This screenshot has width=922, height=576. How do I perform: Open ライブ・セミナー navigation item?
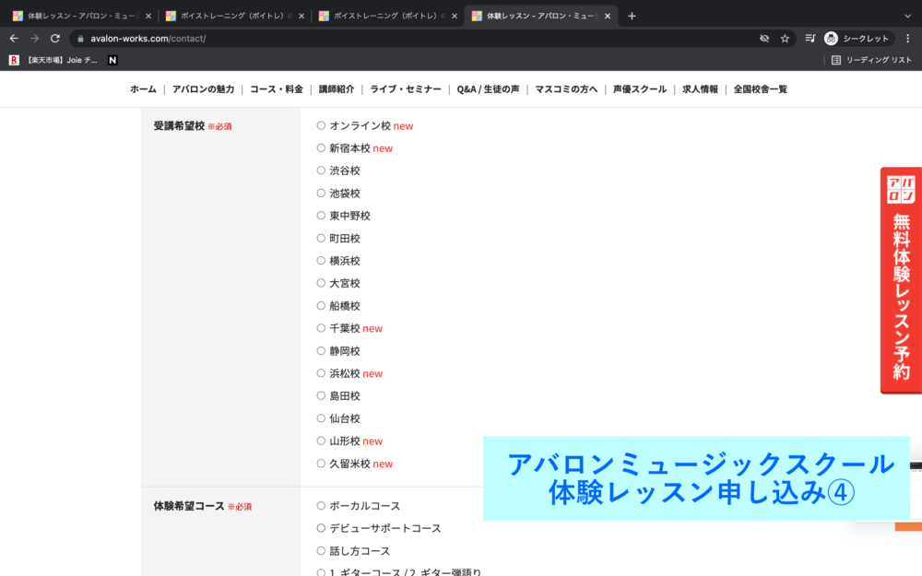point(406,89)
